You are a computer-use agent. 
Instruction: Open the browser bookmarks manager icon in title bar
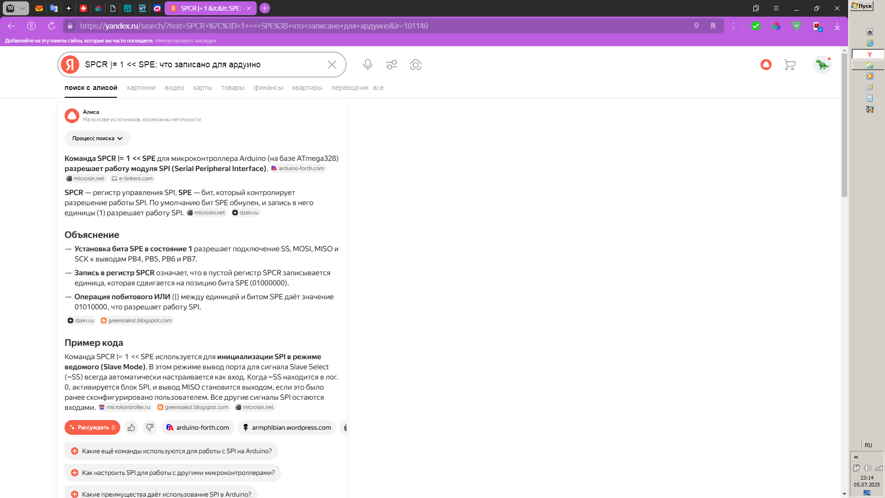pos(756,8)
